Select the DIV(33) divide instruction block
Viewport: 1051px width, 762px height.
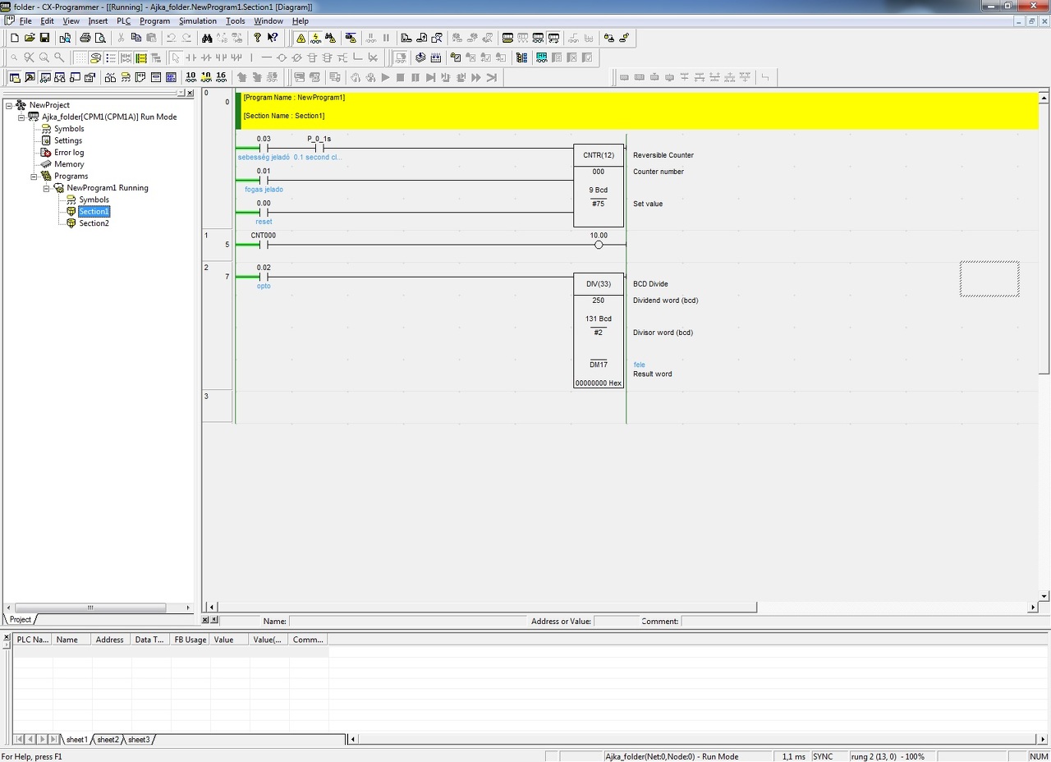tap(599, 331)
